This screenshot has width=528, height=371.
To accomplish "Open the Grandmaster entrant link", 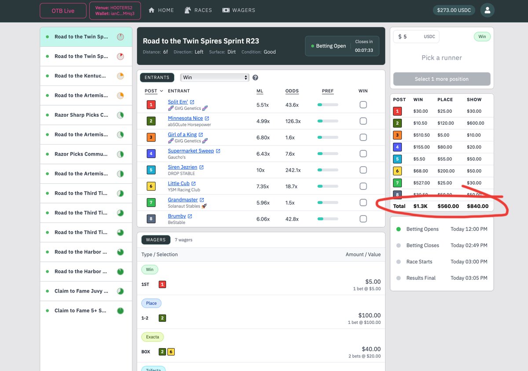I will (183, 200).
